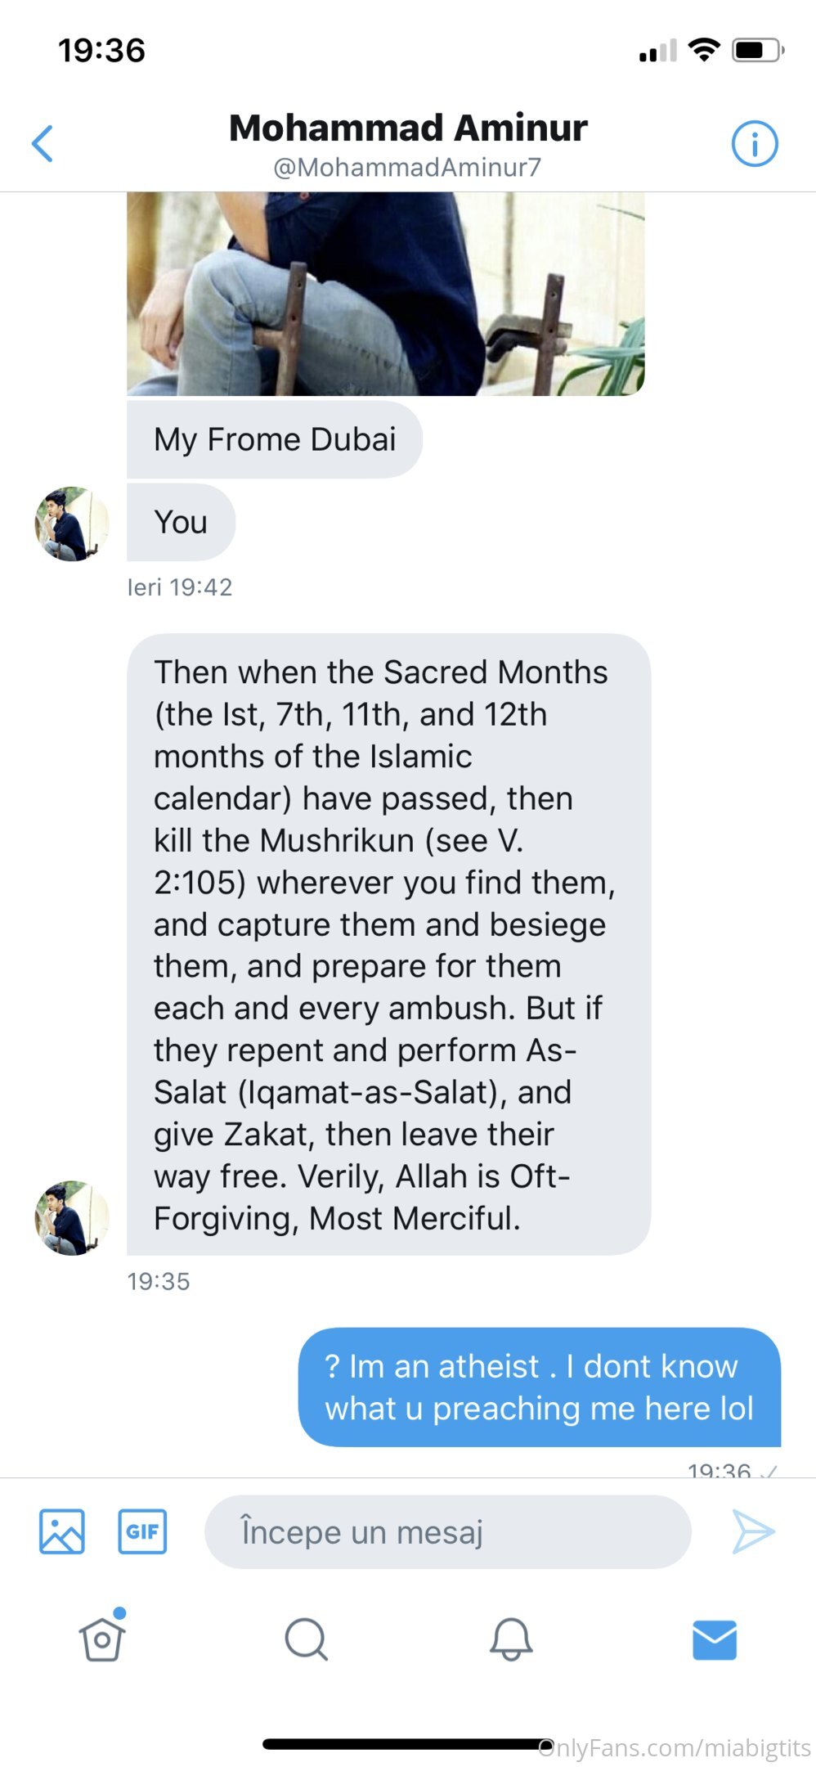This screenshot has height=1767, width=816.
Task: Go back using the blue chevron arrow
Action: pyautogui.click(x=43, y=144)
